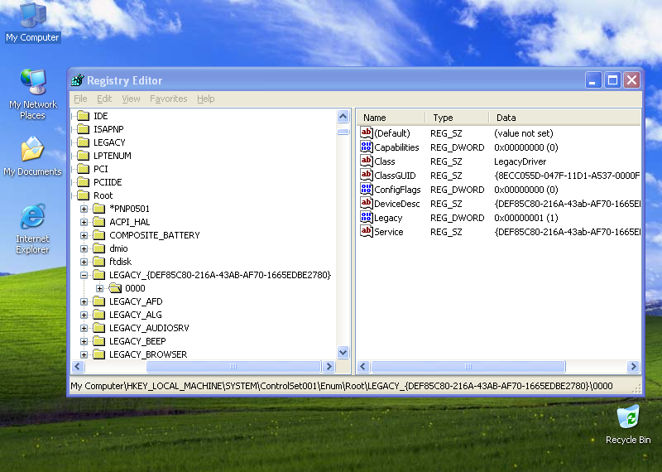Click the LegacyDriver data value
This screenshot has width=662, height=472.
tap(520, 161)
